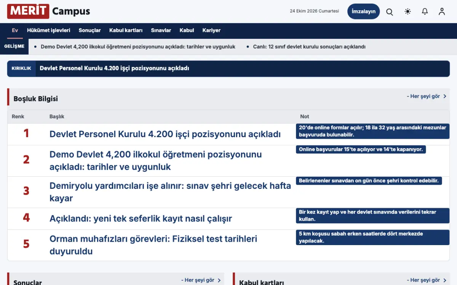457x285 pixels.
Task: Click Her şeyi gör in Boşluk Bilgisi
Action: pos(423,97)
